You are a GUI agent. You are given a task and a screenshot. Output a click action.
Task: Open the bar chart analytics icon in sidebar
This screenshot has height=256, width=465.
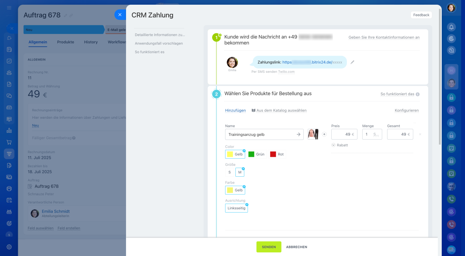coord(9,130)
